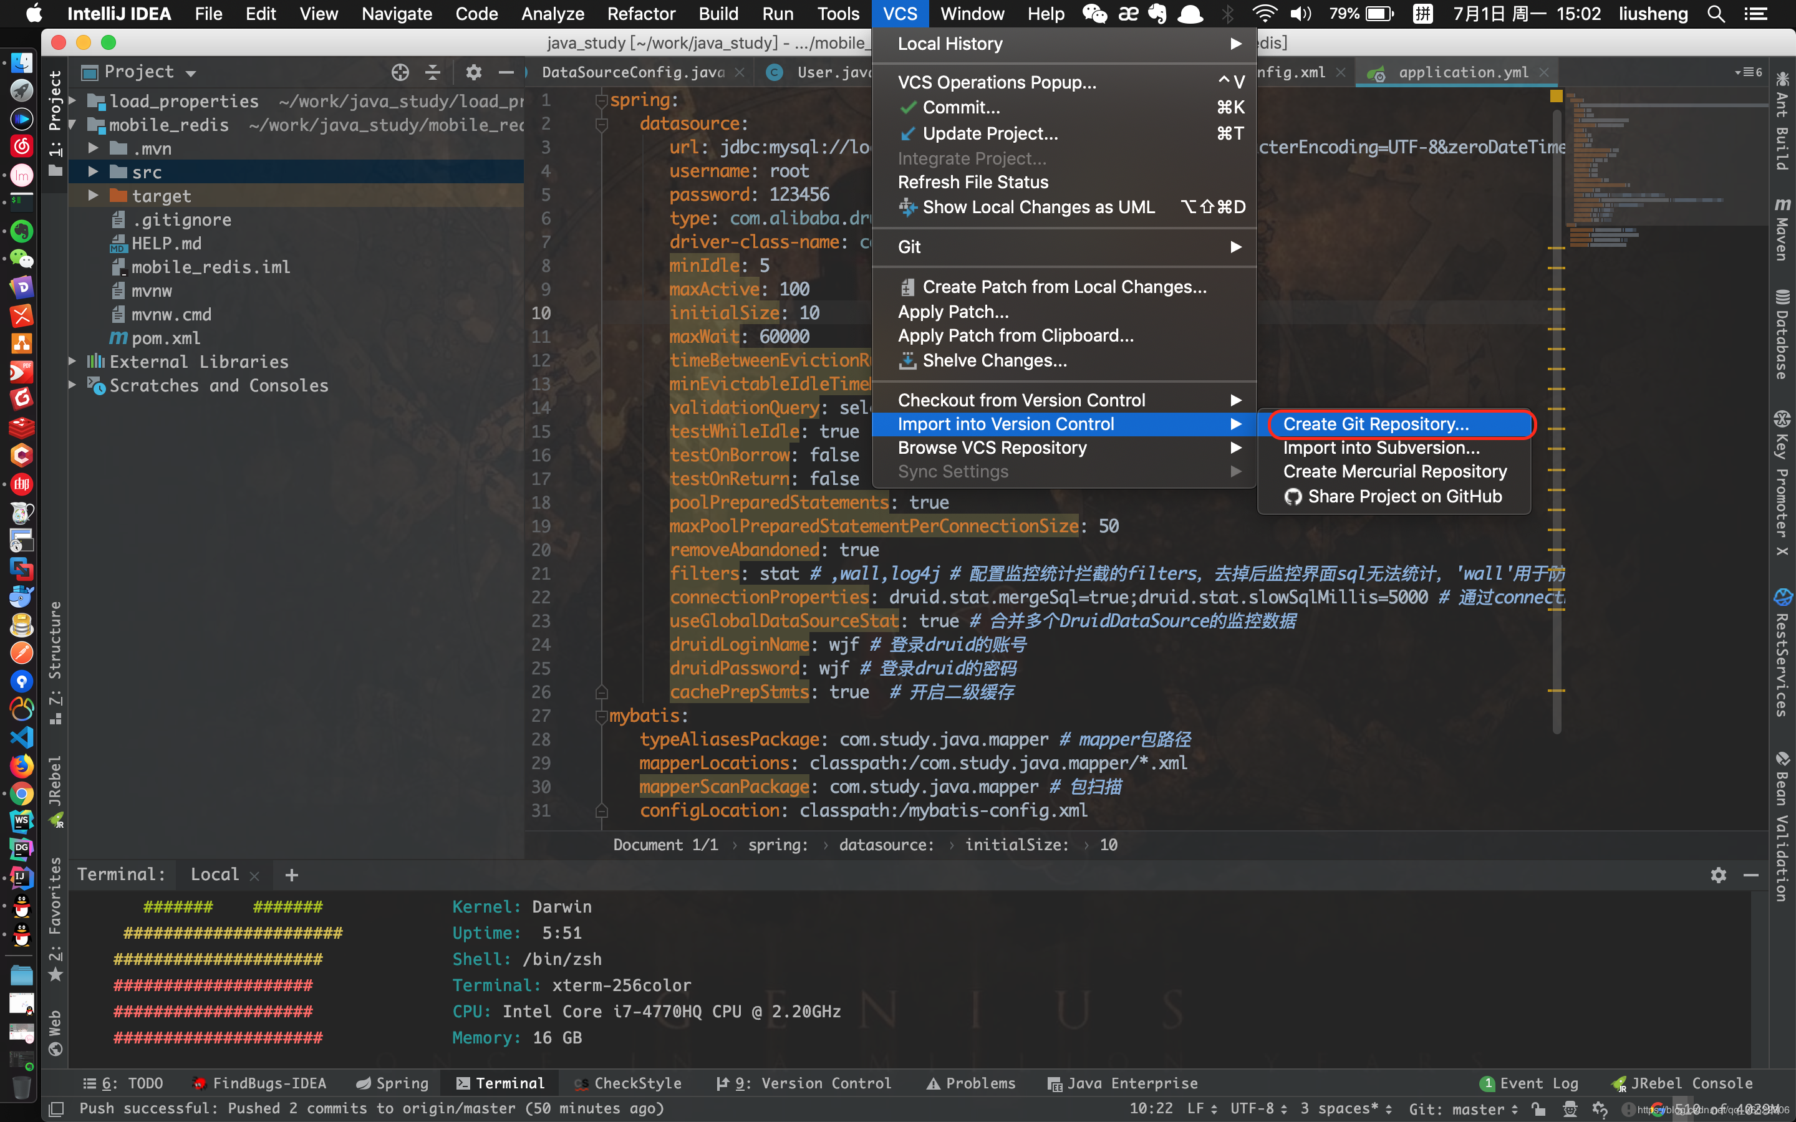Open the TODO tool window button
Image resolution: width=1796 pixels, height=1122 pixels.
(123, 1083)
